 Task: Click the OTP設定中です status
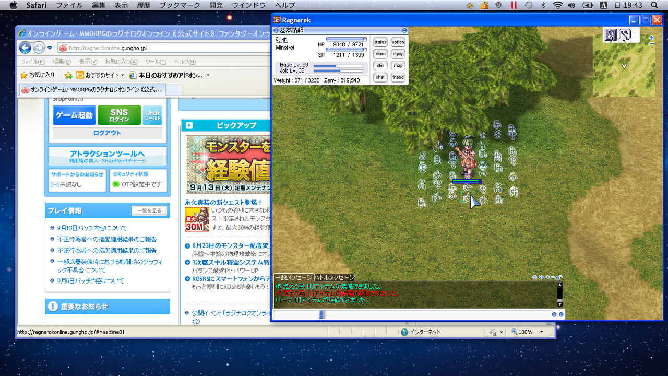137,184
